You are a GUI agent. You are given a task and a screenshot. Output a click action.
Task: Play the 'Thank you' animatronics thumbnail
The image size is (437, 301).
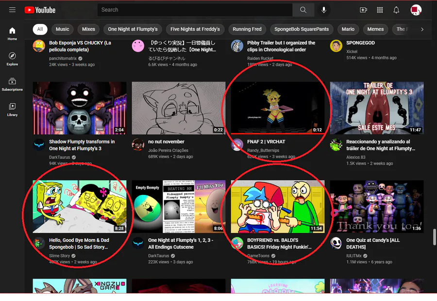pos(377,207)
